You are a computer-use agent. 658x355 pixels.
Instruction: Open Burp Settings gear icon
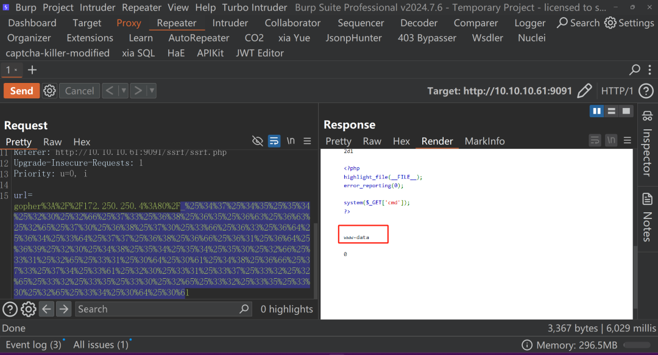pyautogui.click(x=610, y=23)
